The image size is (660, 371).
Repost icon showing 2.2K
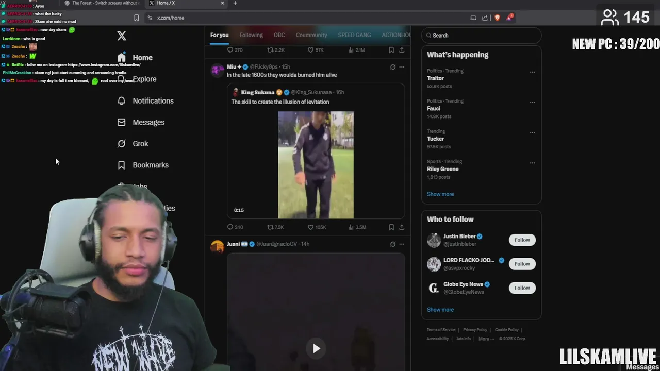[270, 50]
